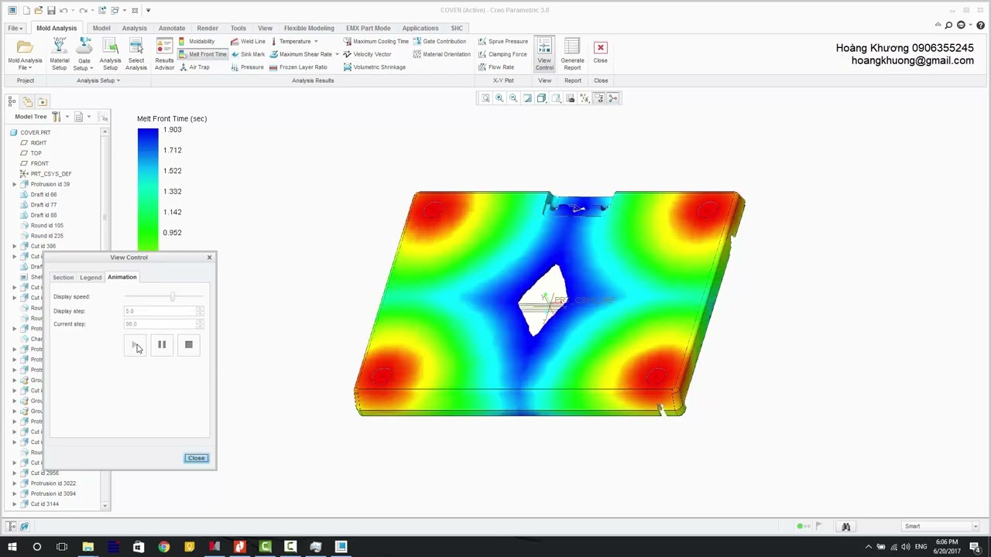Expand the Protrusion id 3022 node
Screen dimensions: 991x557
(14, 484)
